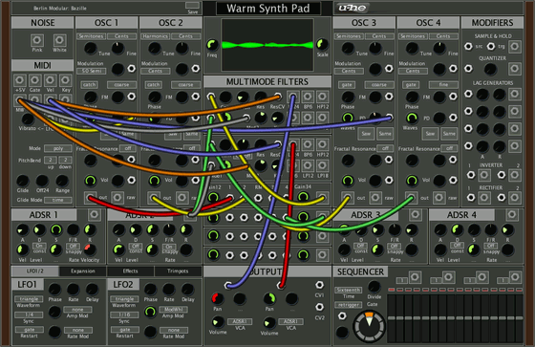535x347 pixels.
Task: Click the Sequencer Divide knob
Action: point(374,286)
